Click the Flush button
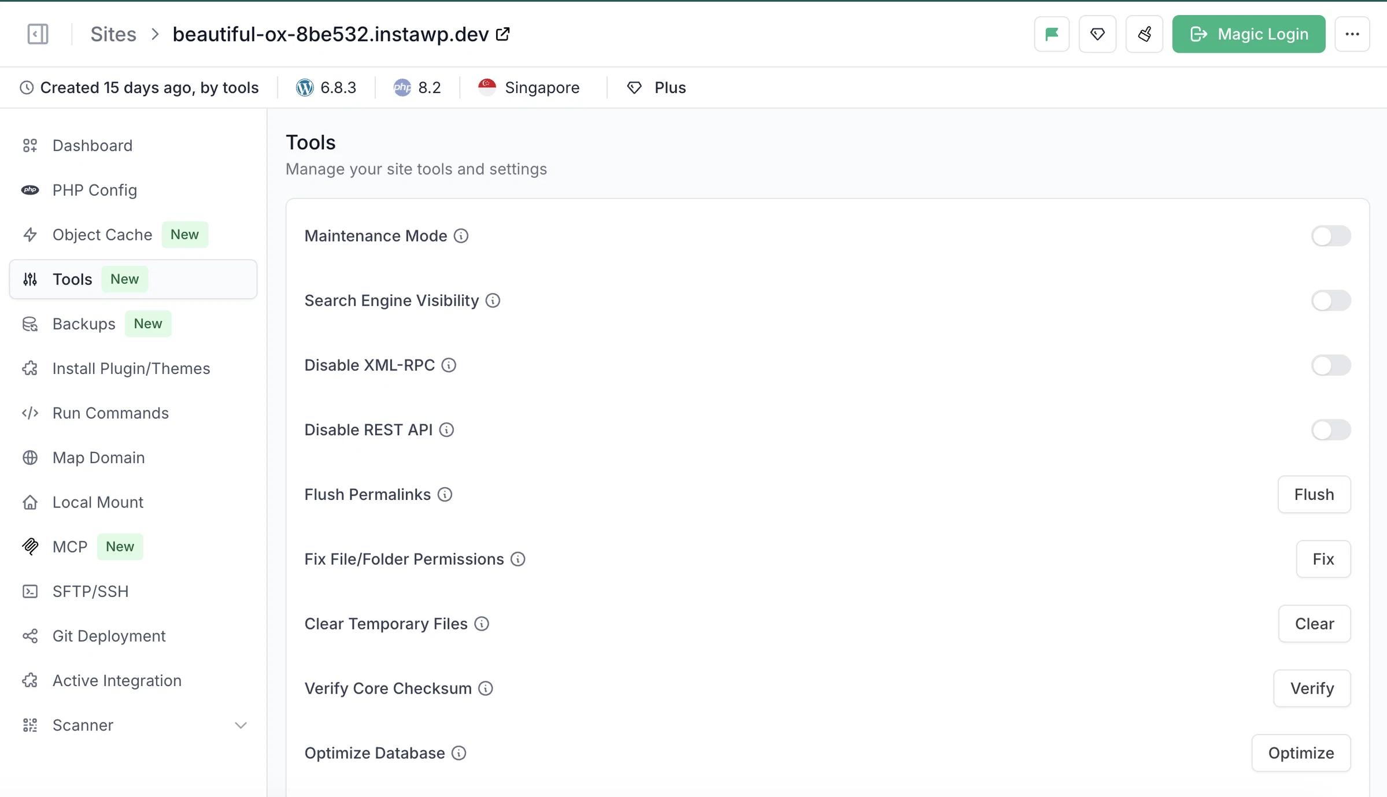The height and width of the screenshot is (797, 1387). pos(1314,495)
